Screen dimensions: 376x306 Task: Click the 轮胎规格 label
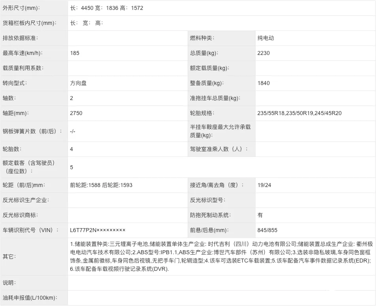(202, 113)
